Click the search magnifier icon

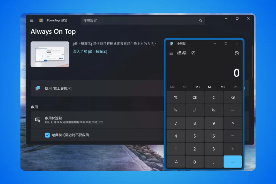tap(201, 20)
